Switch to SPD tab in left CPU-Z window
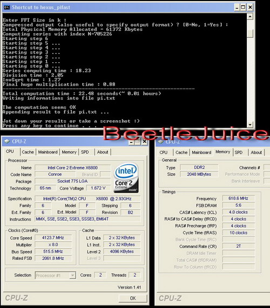Screen dimensions: 270x308 click(x=85, y=152)
